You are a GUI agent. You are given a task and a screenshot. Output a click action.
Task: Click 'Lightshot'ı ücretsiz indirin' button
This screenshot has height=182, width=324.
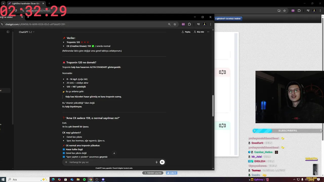click(228, 18)
